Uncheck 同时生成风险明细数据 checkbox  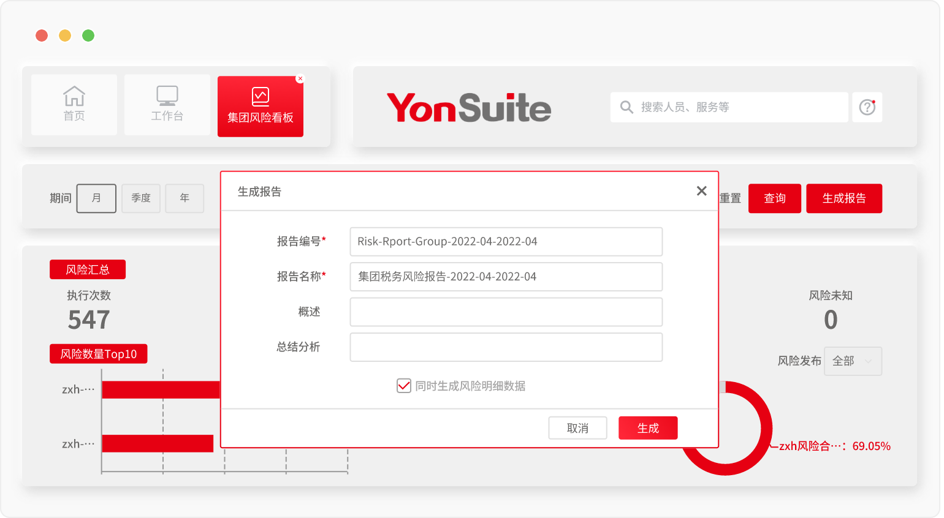403,386
